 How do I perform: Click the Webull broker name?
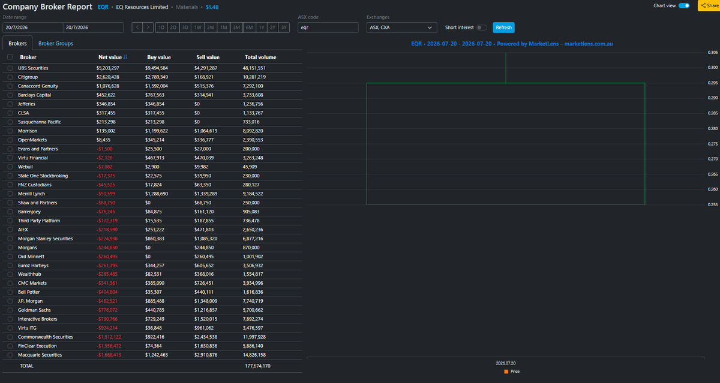[26, 167]
